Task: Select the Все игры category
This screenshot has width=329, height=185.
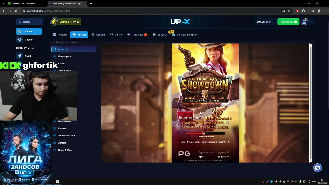Action: (74, 49)
